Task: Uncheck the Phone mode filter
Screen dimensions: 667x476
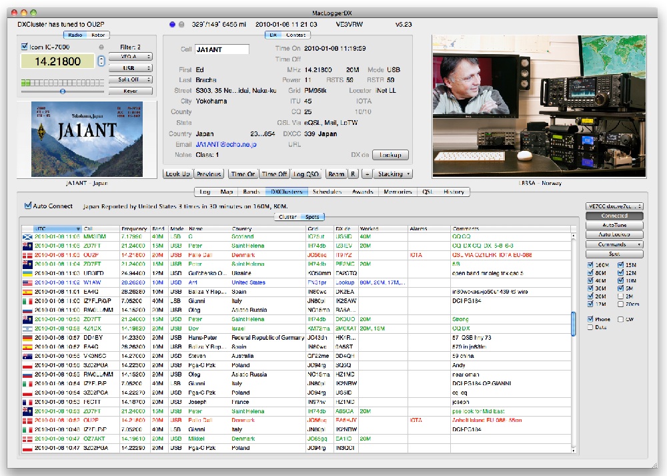Action: [x=590, y=319]
